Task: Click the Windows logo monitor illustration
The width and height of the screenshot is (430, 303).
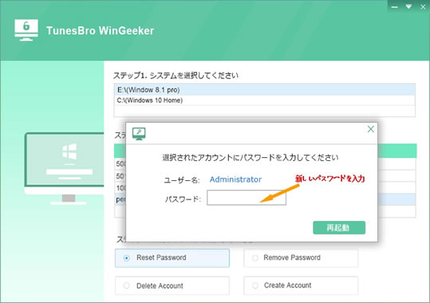Action: [65, 168]
